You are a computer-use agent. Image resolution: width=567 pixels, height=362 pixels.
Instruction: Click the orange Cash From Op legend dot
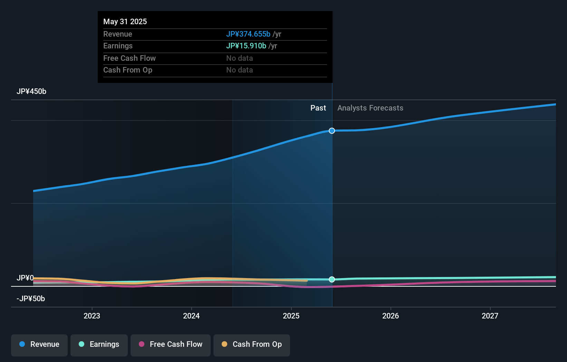pyautogui.click(x=224, y=344)
